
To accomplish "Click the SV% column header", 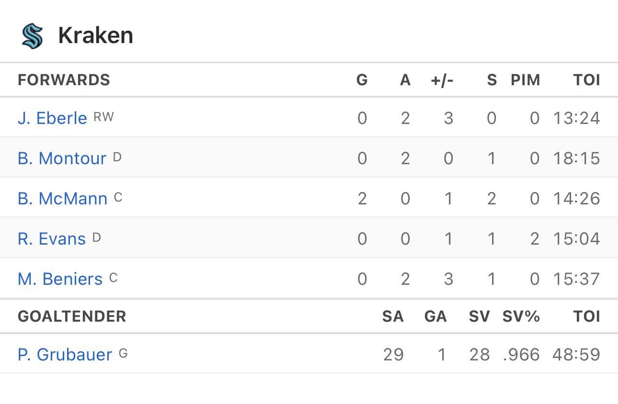I will pos(520,316).
